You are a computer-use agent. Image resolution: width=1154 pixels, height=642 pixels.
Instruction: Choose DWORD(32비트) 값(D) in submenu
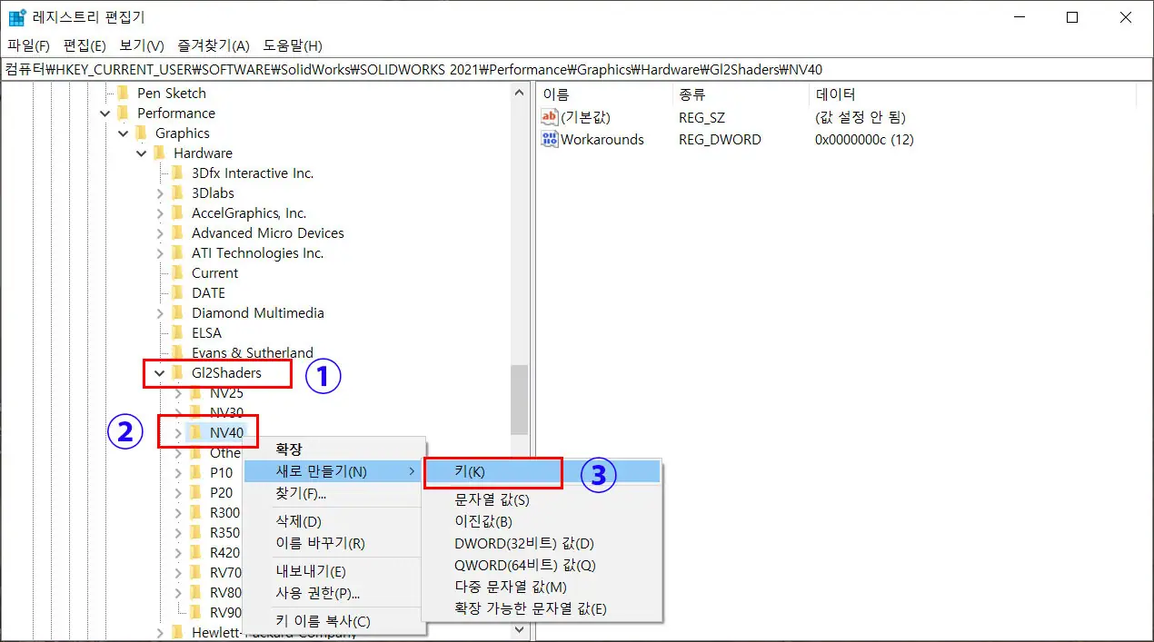543,543
